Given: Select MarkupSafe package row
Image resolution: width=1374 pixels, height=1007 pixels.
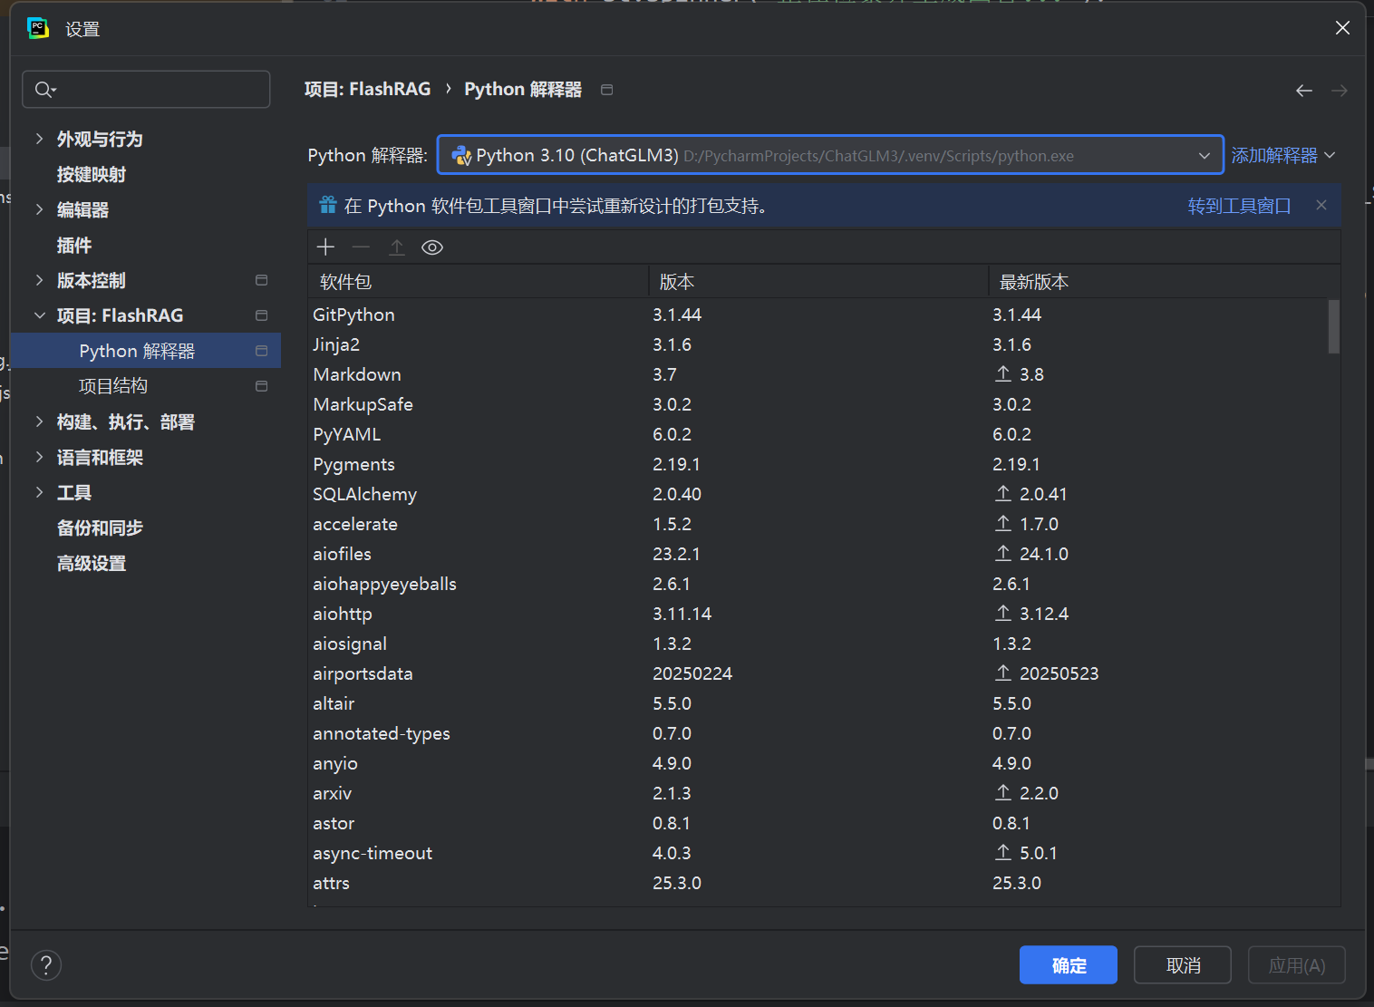Looking at the screenshot, I should tap(818, 404).
